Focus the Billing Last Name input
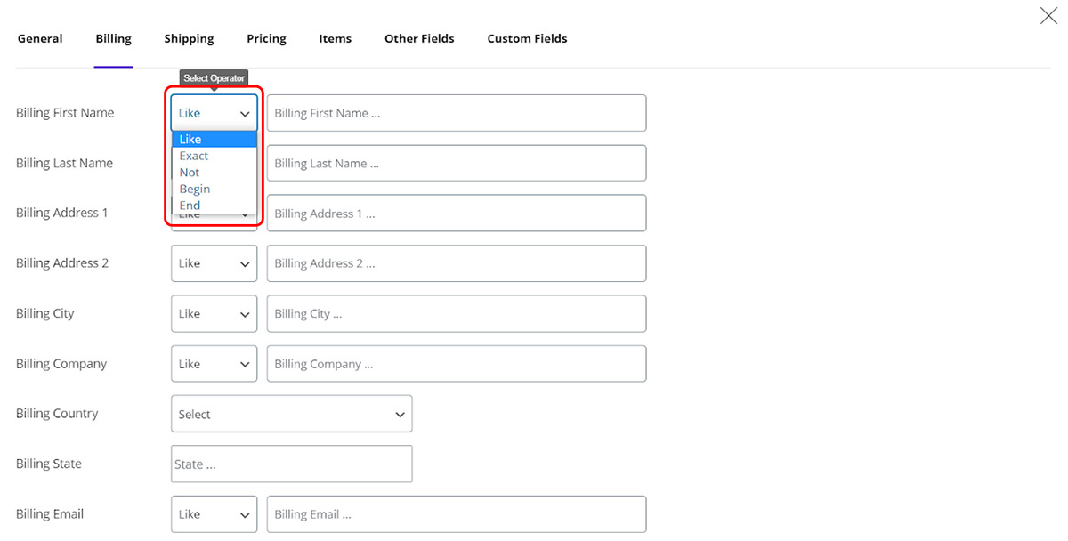 [456, 164]
